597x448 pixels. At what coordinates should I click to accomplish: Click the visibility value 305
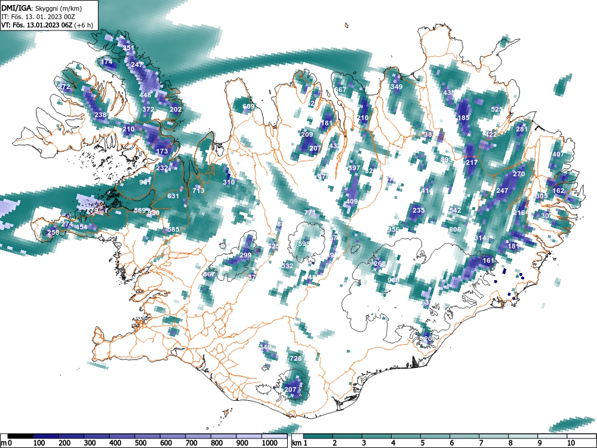click(541, 196)
